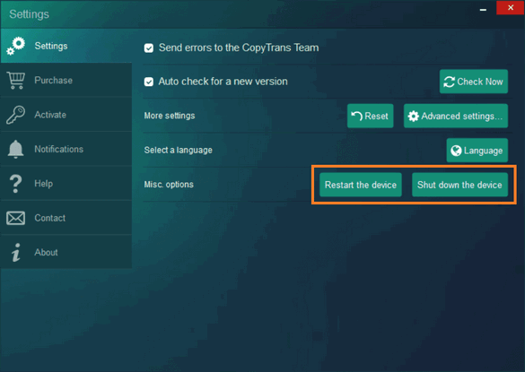Uncheck Send errors to the CopyTrans Team
525x372 pixels.
(149, 48)
